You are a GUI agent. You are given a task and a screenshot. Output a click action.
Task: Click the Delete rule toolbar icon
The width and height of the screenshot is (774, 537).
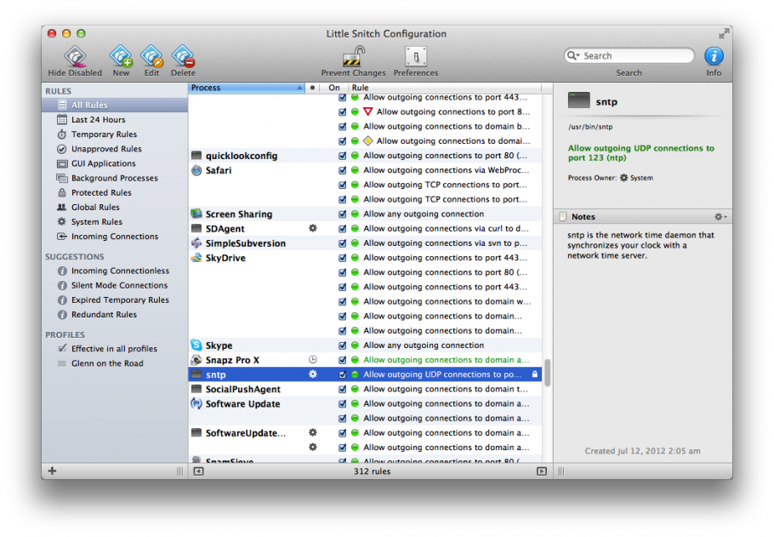pos(183,56)
